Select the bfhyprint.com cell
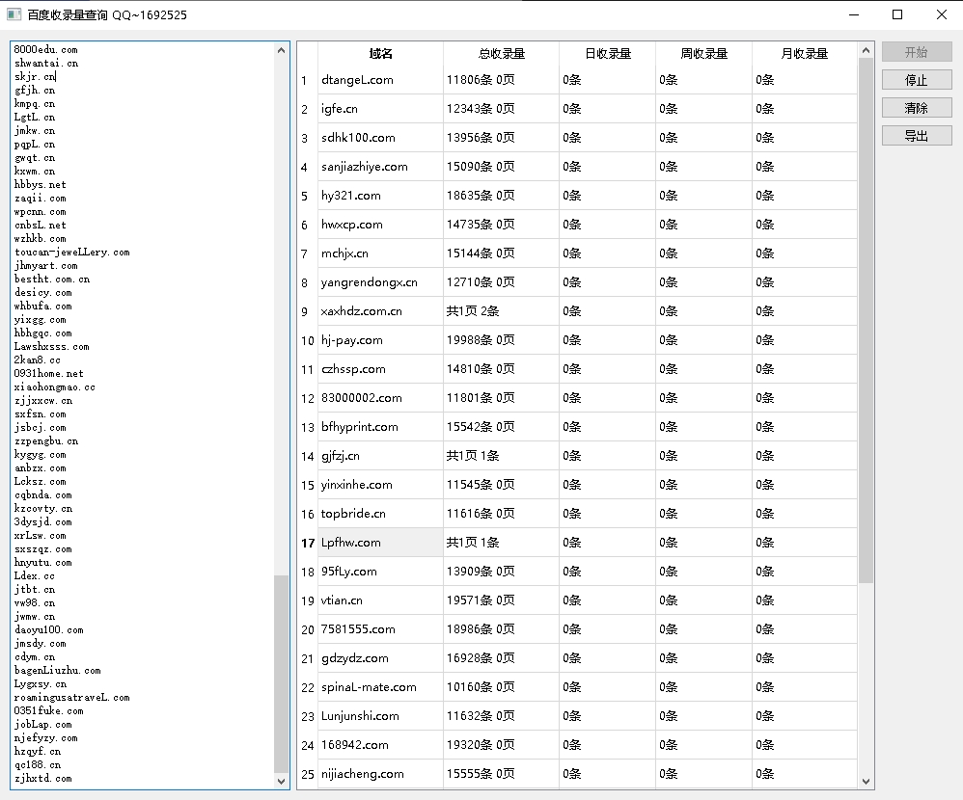Screen dimensions: 963x800 coord(380,426)
